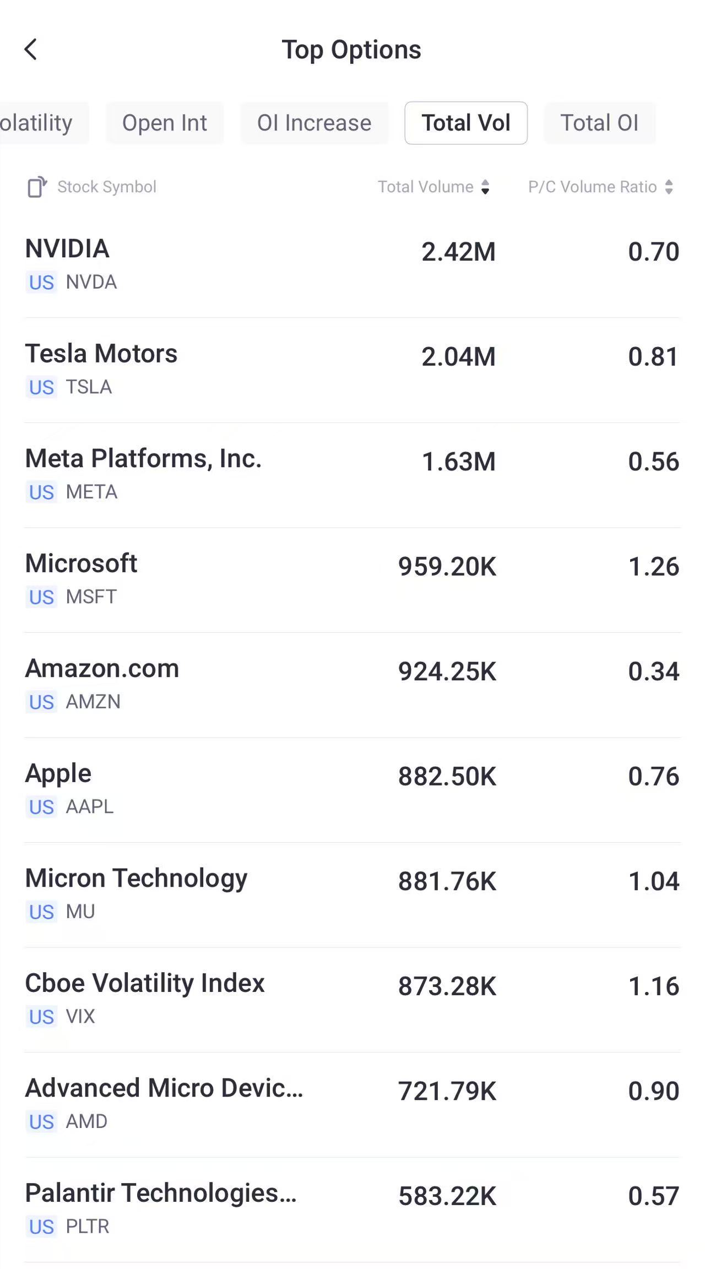Sort by P/C Volume Ratio arrows

(x=669, y=187)
